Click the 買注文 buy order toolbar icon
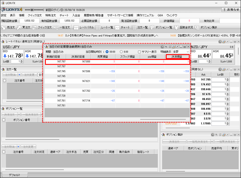 (x=23, y=27)
